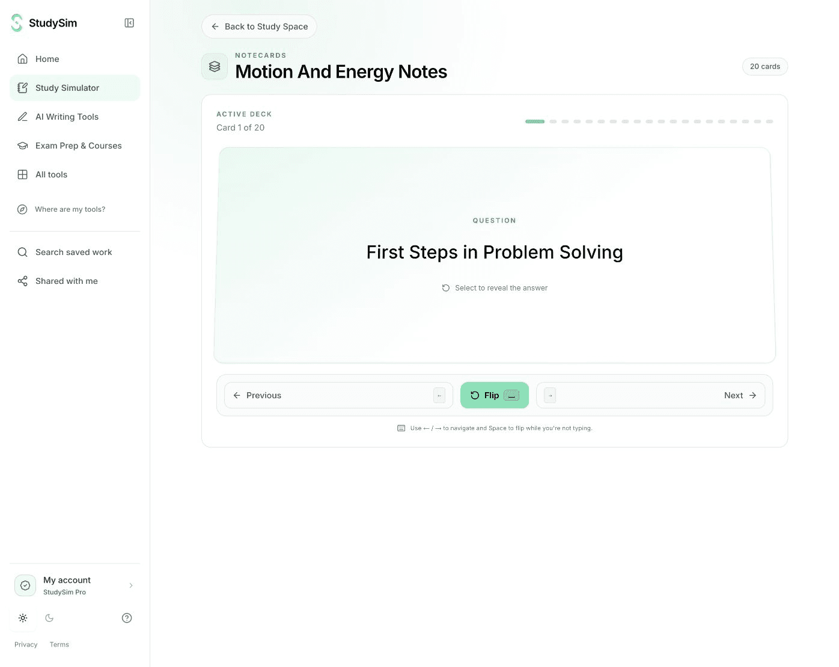Go Back to Study Space
The width and height of the screenshot is (839, 667).
coord(259,26)
